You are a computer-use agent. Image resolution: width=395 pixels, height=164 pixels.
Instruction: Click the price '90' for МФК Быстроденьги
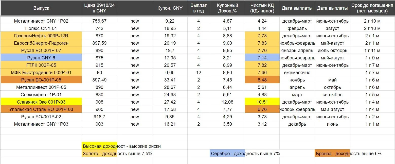tap(99, 73)
